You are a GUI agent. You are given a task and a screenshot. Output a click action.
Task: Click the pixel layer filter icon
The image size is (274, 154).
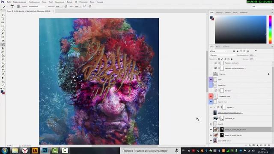point(234,51)
